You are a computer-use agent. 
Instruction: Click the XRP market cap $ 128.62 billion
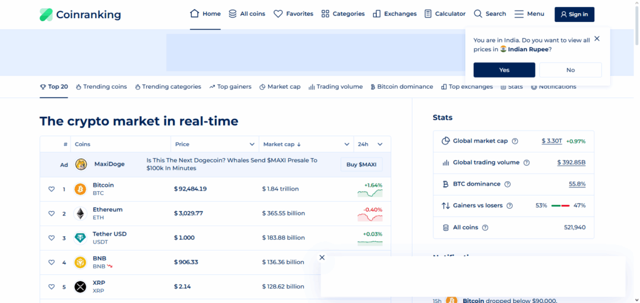(x=283, y=287)
